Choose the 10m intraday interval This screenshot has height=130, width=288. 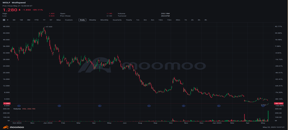tap(160, 20)
